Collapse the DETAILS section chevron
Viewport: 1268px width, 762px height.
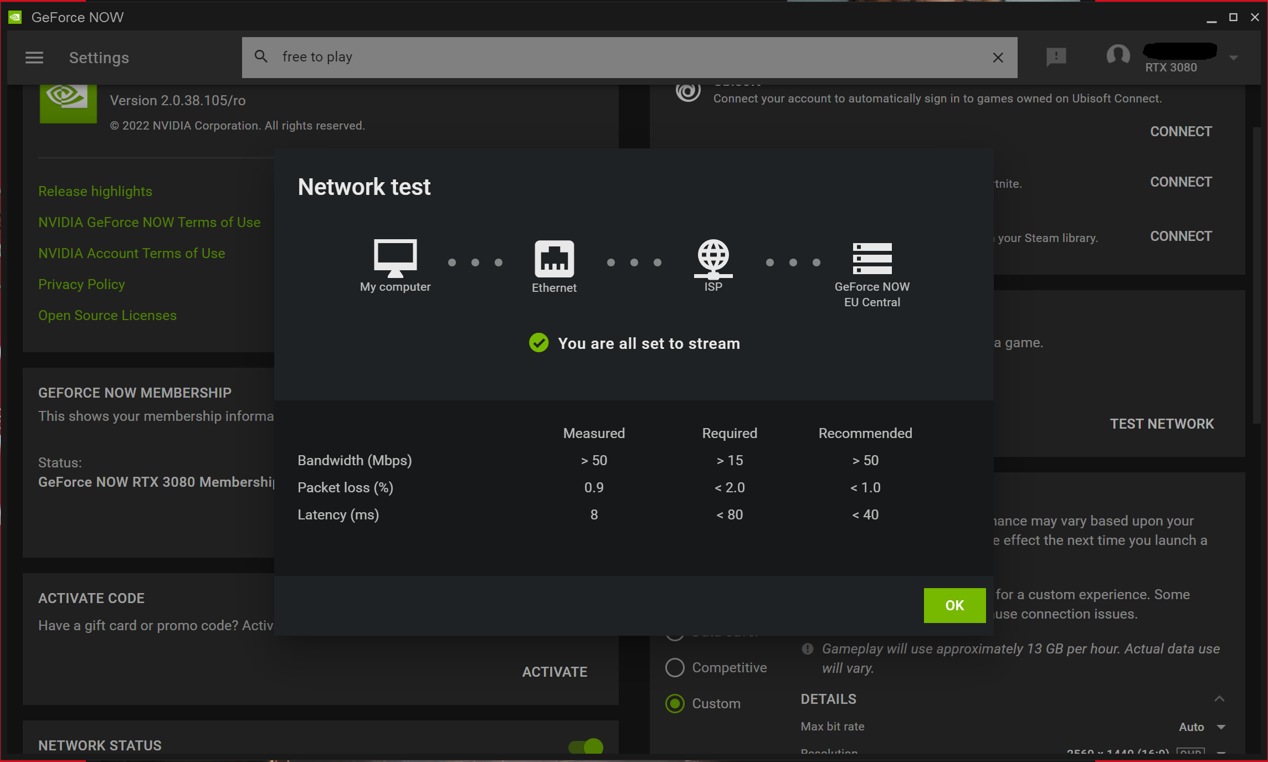coord(1219,699)
